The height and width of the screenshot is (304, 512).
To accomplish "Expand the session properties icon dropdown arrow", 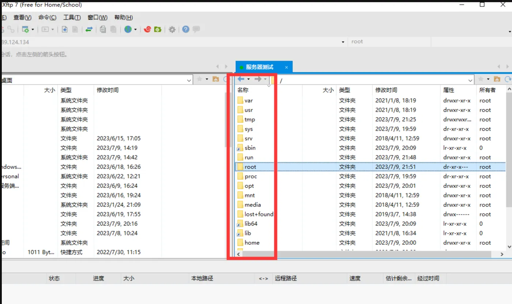I will [x=33, y=30].
